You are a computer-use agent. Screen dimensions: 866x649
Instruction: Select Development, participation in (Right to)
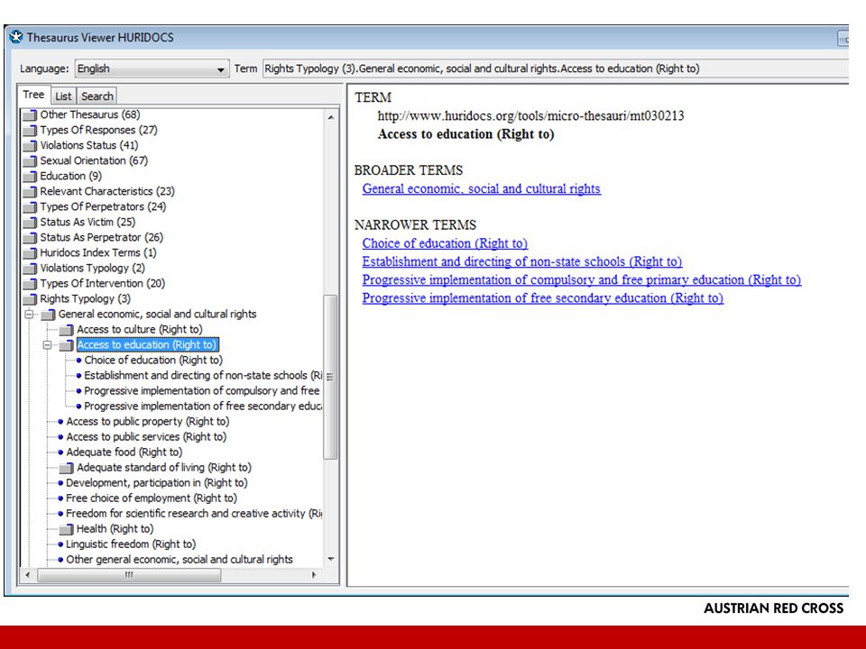coord(157,483)
